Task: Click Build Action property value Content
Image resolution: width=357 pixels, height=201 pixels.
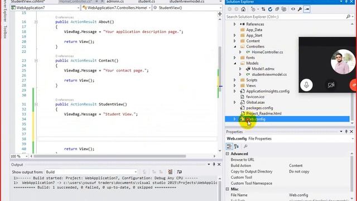Action: pos(296,166)
